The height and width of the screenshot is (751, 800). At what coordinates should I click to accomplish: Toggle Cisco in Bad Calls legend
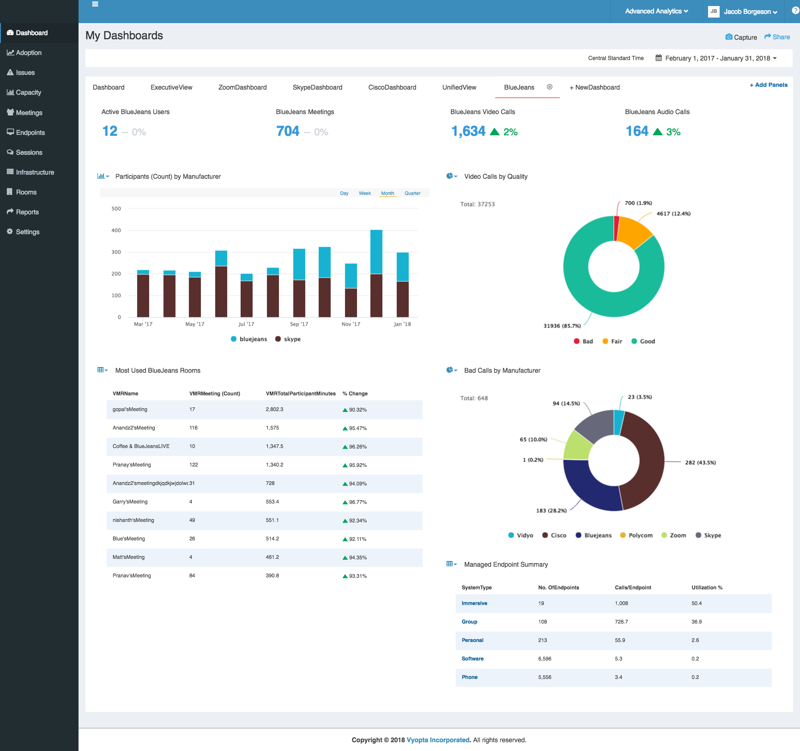tap(554, 535)
